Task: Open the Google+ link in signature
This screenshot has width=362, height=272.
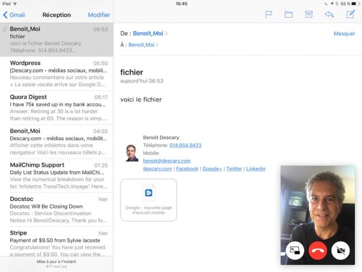Action: pos(212,169)
